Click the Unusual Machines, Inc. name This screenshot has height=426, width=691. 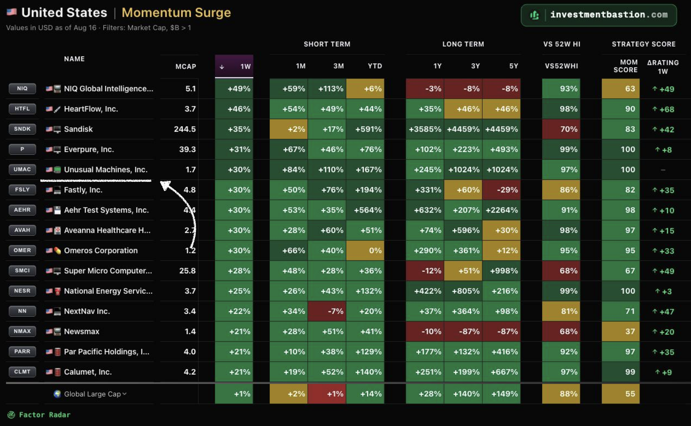tap(106, 169)
